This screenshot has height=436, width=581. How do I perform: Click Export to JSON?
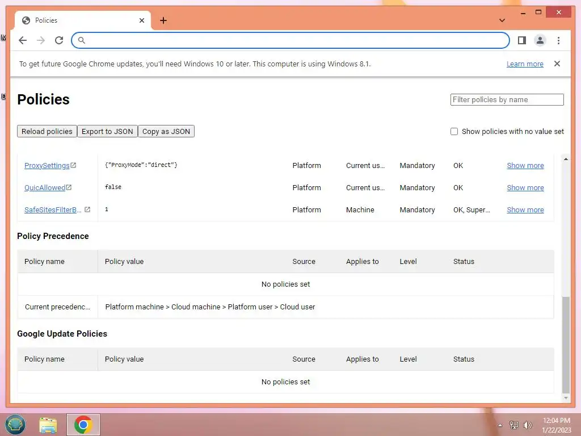107,131
